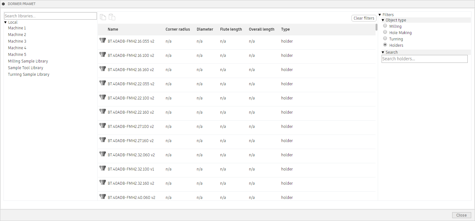Open Machine 2 library
The image size is (475, 221).
(x=17, y=35)
